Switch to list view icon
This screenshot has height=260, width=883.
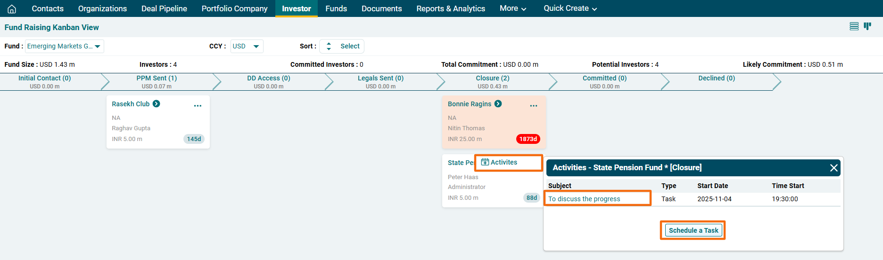854,26
